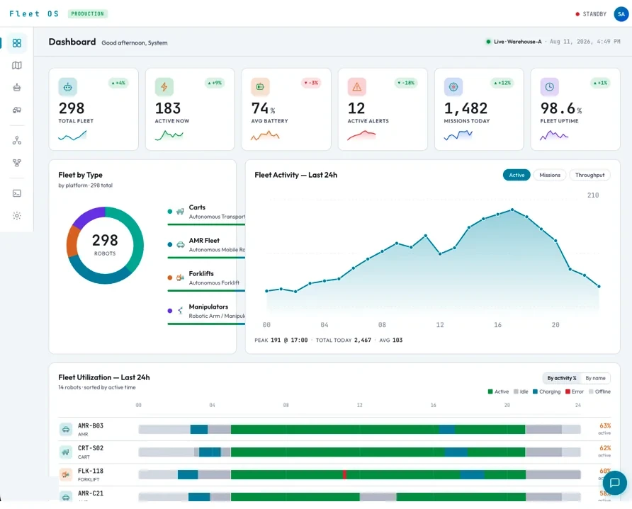This screenshot has height=509, width=632.
Task: Open the Settings gear icon in sidebar
Action: [17, 216]
